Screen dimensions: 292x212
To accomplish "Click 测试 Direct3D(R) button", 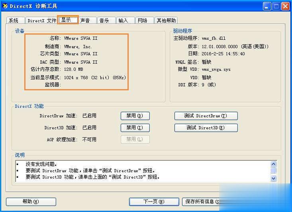I will coord(206,128).
